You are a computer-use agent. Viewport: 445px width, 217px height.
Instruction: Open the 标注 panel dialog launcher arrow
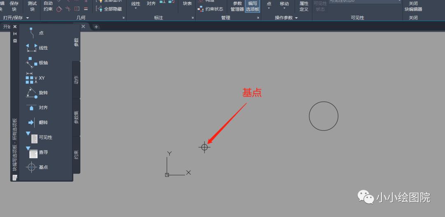pos(193,18)
